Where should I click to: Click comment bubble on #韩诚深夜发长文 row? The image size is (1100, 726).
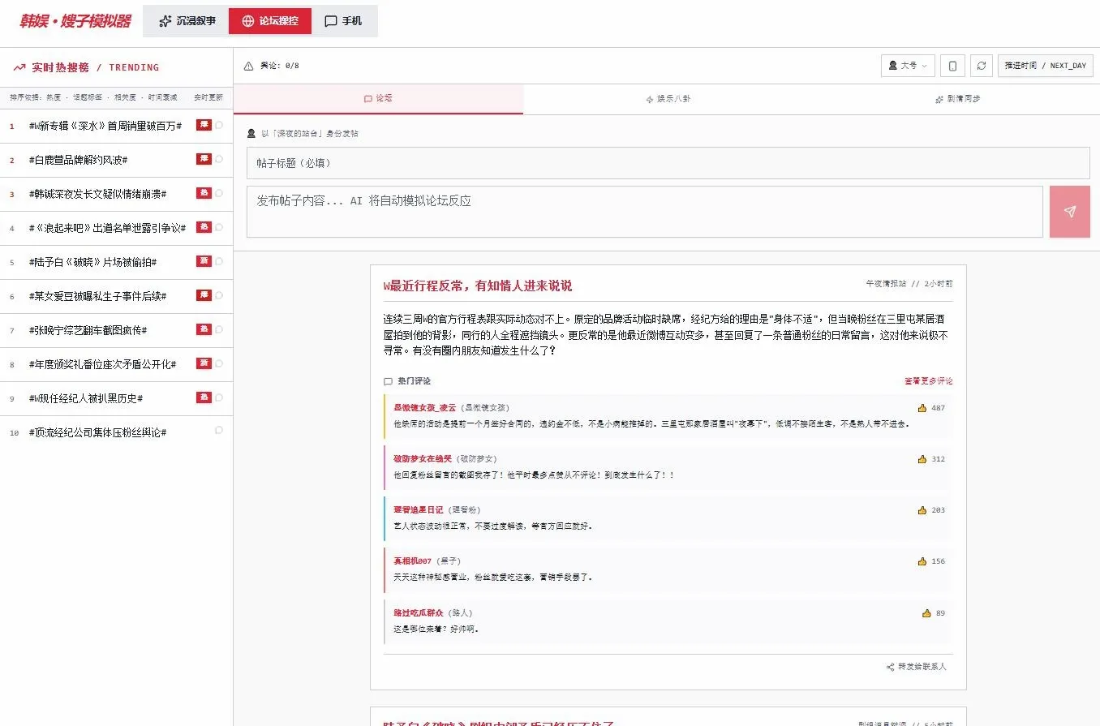(x=219, y=193)
